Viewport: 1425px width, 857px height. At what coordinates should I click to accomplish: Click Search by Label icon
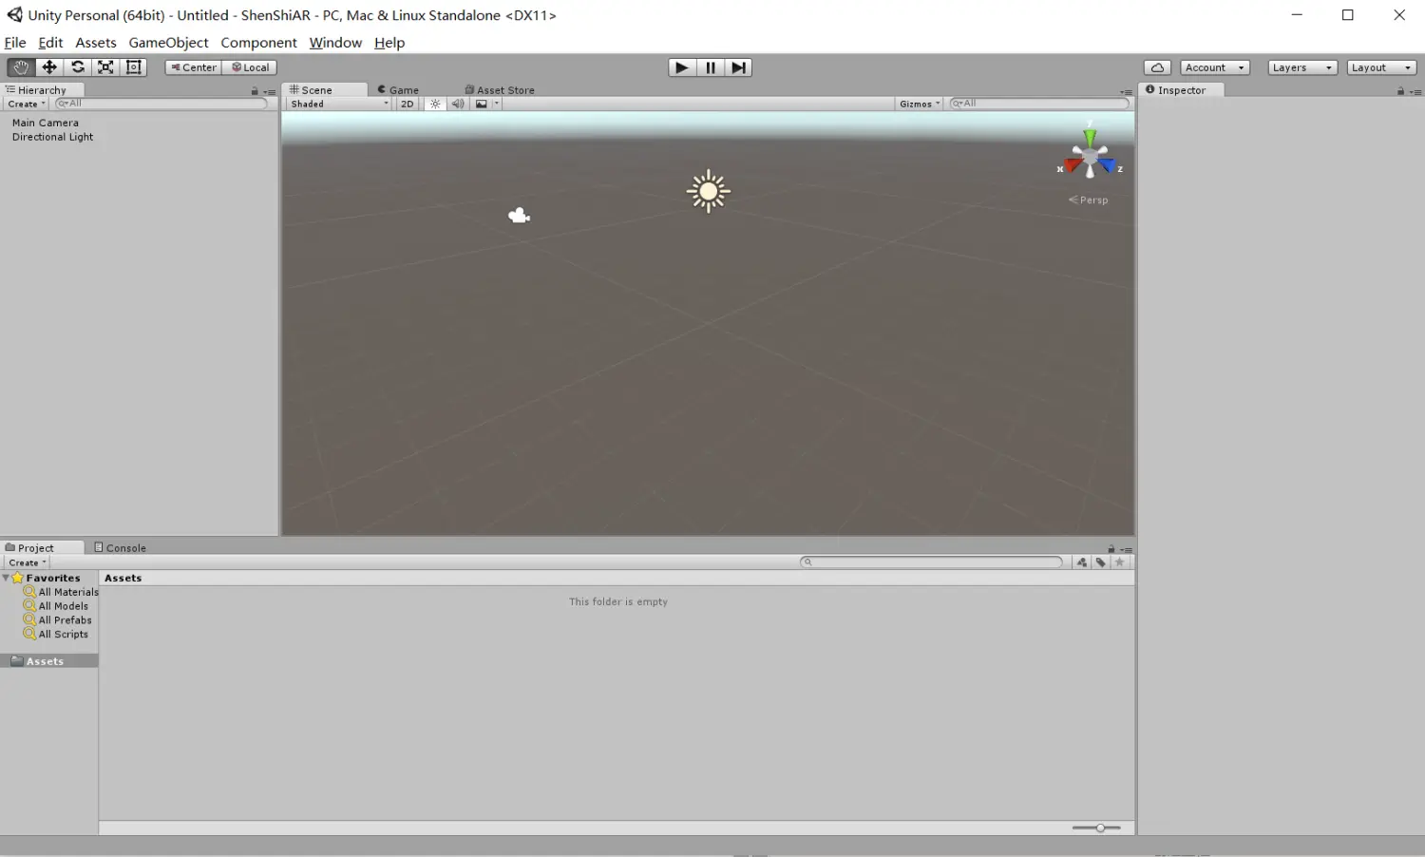[x=1101, y=562]
